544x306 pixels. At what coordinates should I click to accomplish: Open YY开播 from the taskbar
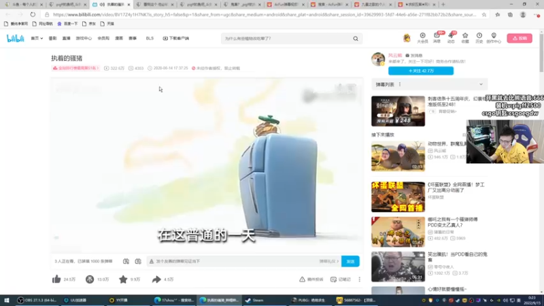click(118, 300)
